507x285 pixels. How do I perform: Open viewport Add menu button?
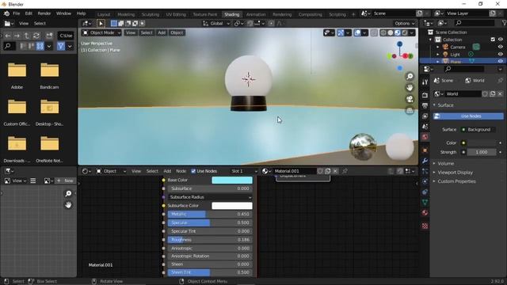162,32
